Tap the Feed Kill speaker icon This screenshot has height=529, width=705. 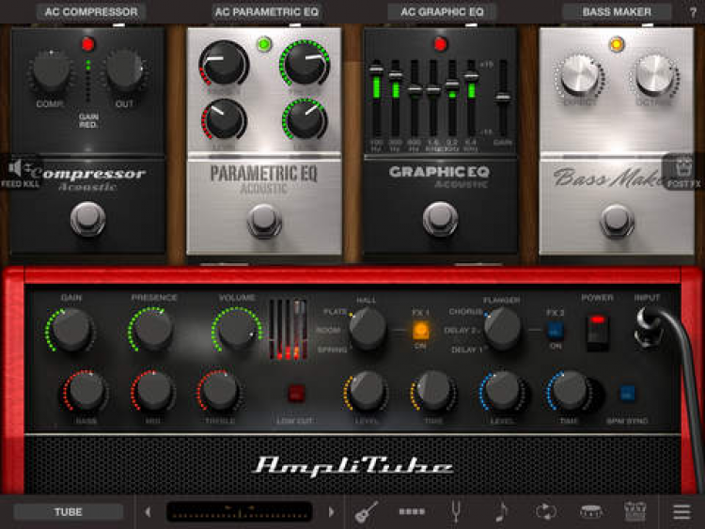[x=20, y=169]
